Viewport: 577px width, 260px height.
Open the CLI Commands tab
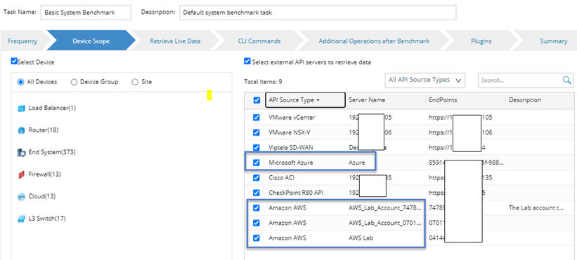tap(259, 41)
